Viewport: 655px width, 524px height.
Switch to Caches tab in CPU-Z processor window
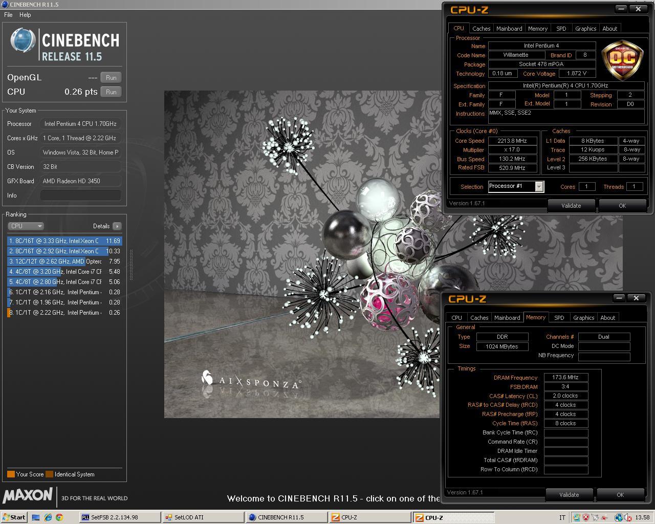click(481, 29)
